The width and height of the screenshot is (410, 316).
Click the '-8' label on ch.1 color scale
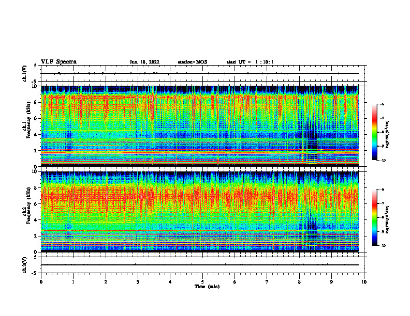(382, 132)
